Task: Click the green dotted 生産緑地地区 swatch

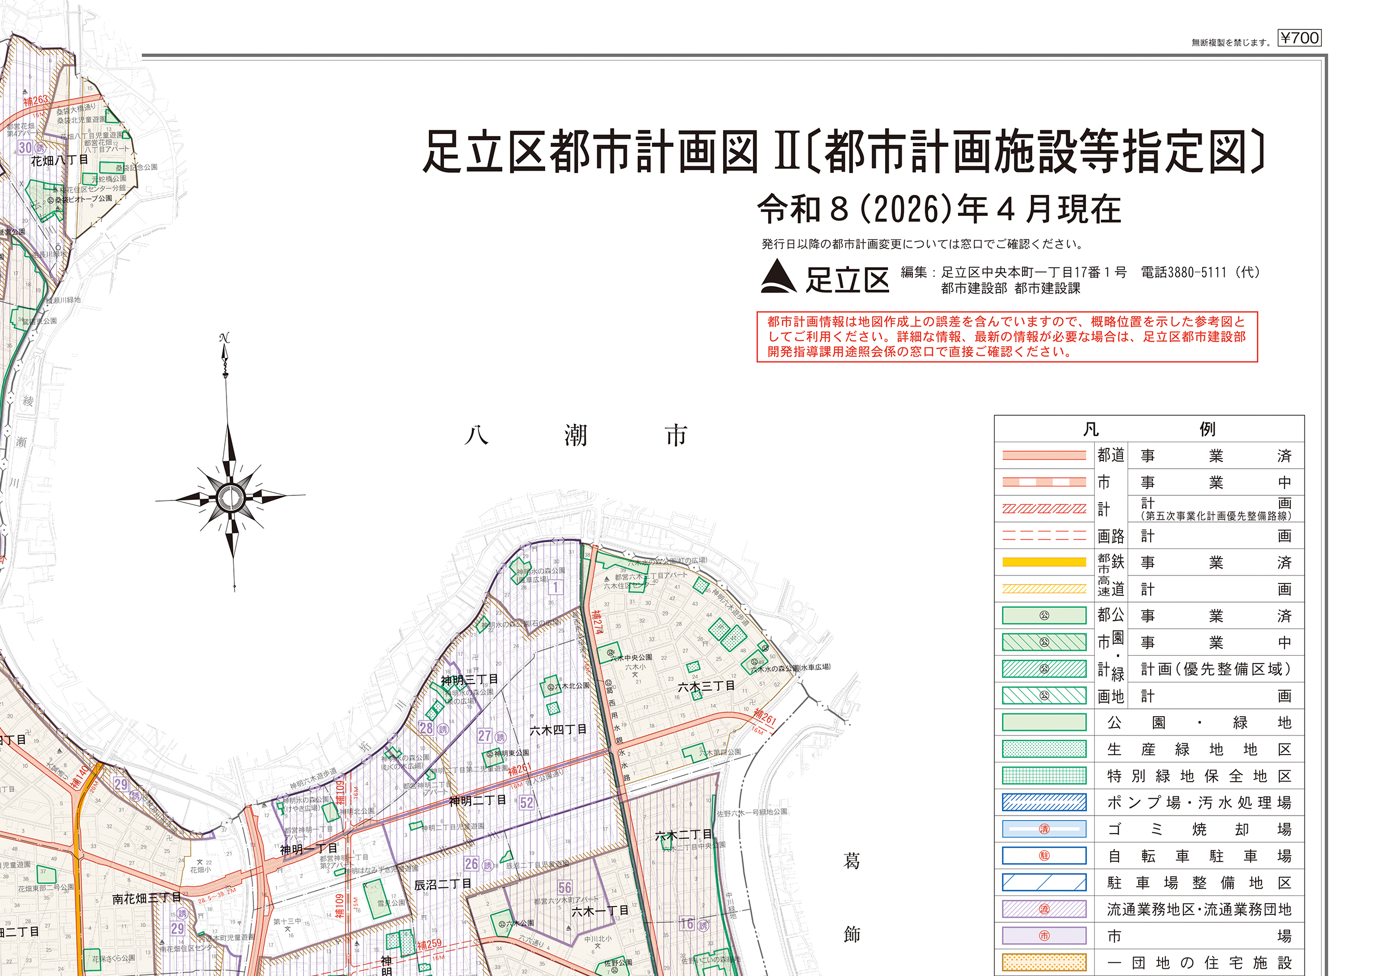Action: click(x=1044, y=749)
